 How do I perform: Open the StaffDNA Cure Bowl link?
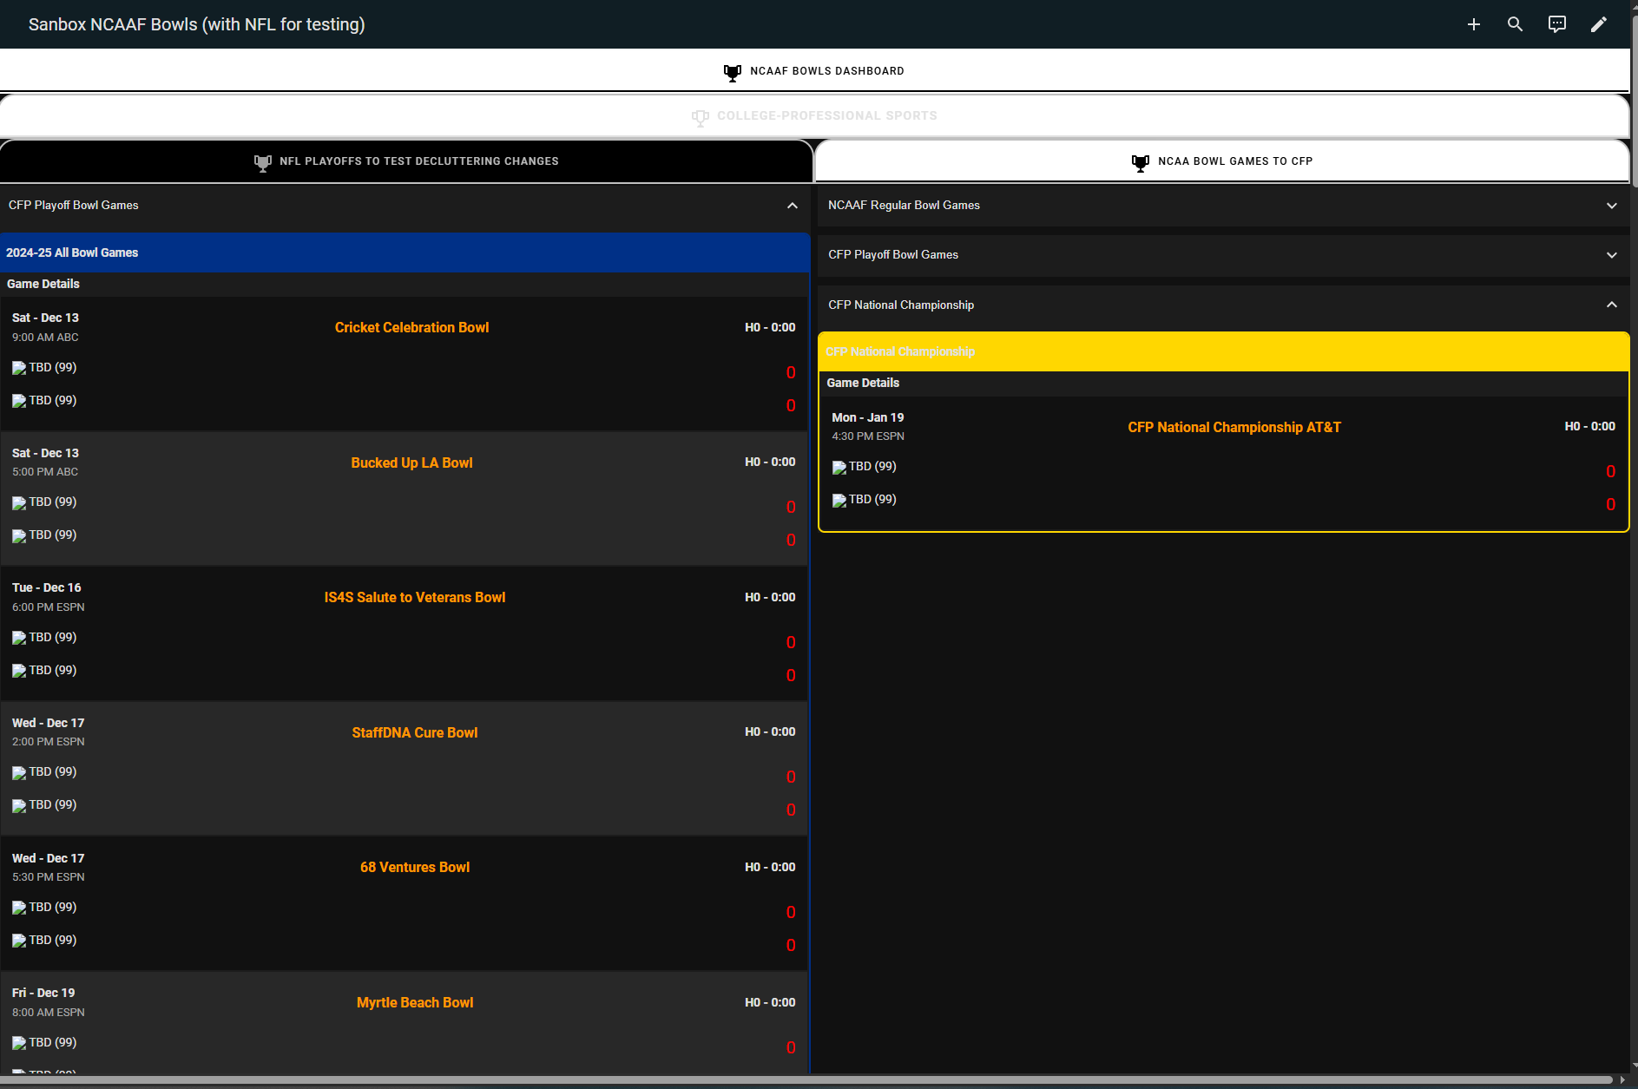pyautogui.click(x=415, y=732)
